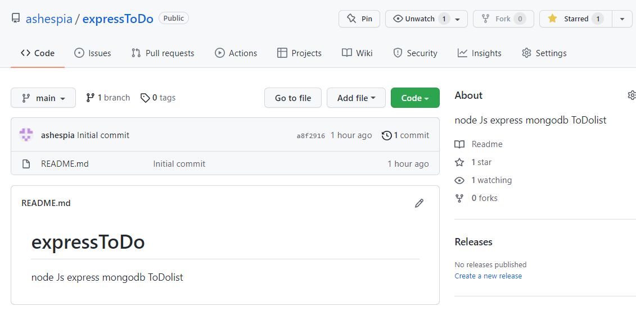
Task: Fork the repository with the Fork button
Action: tap(503, 19)
